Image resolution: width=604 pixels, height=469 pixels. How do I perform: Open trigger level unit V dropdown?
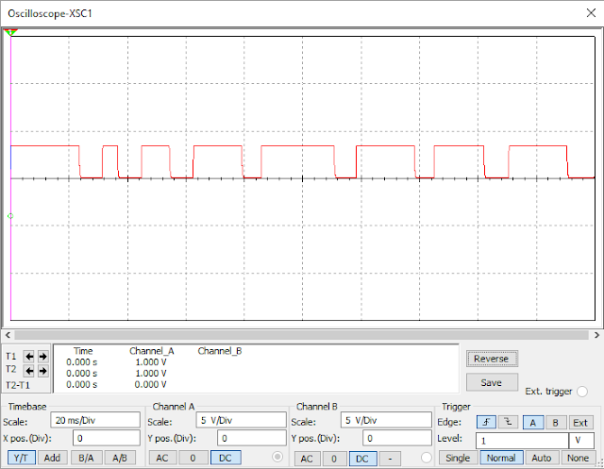tap(581, 441)
